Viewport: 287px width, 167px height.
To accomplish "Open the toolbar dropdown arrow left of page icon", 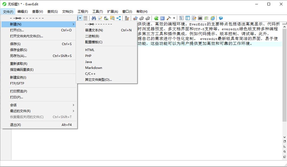I will click(x=80, y=18).
